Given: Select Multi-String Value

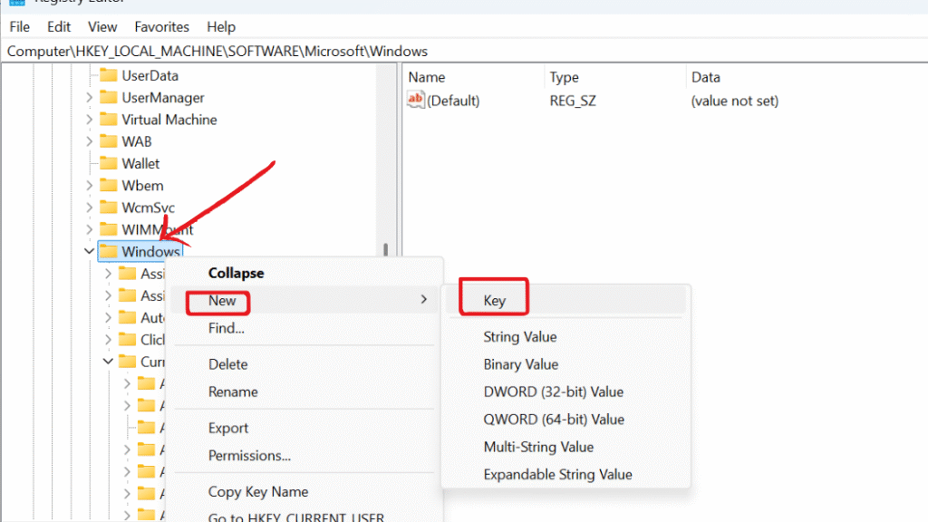Looking at the screenshot, I should [538, 447].
